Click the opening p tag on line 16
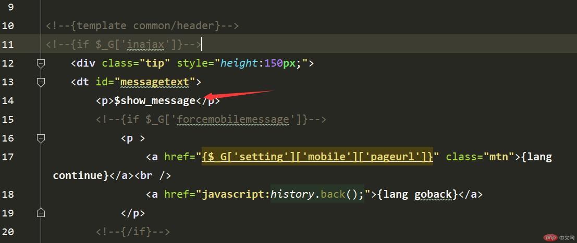This screenshot has height=243, width=577. (x=133, y=138)
